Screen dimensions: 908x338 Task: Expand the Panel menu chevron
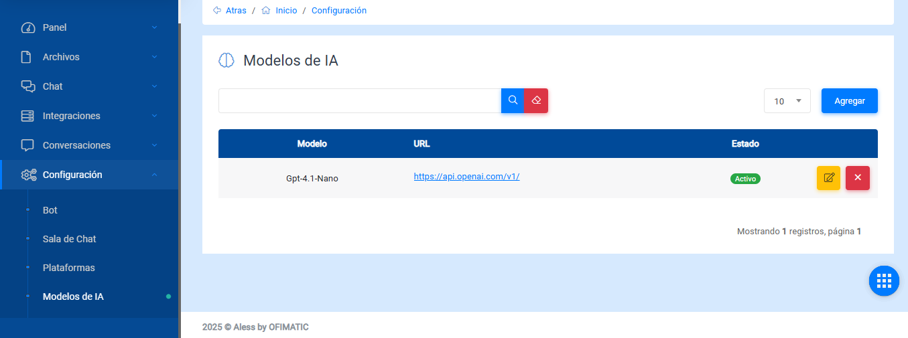click(154, 27)
